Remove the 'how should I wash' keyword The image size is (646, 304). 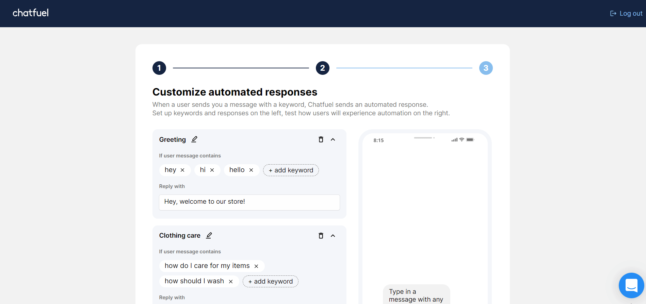tap(231, 282)
